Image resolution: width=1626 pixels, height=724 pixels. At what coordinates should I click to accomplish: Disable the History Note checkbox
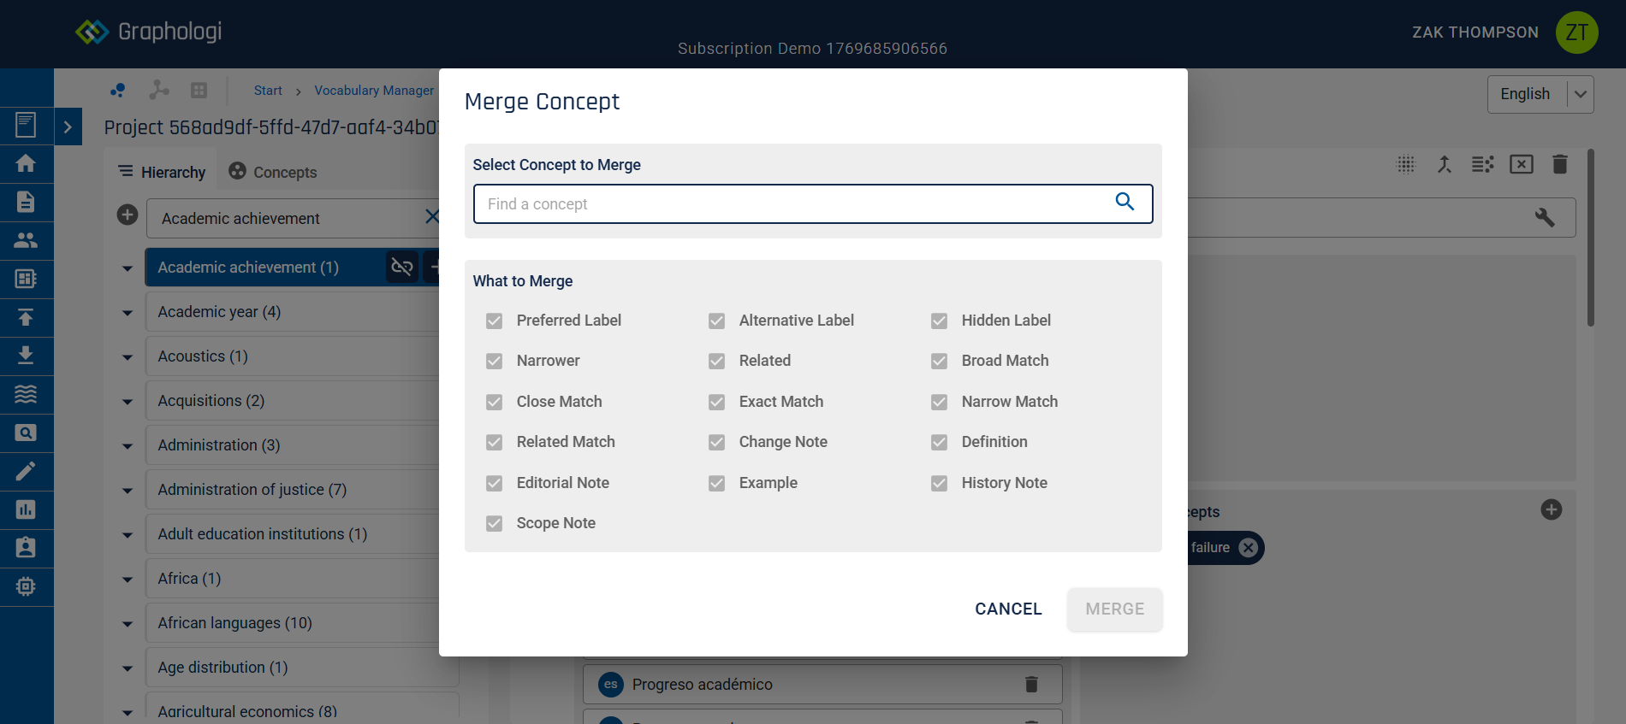point(940,483)
